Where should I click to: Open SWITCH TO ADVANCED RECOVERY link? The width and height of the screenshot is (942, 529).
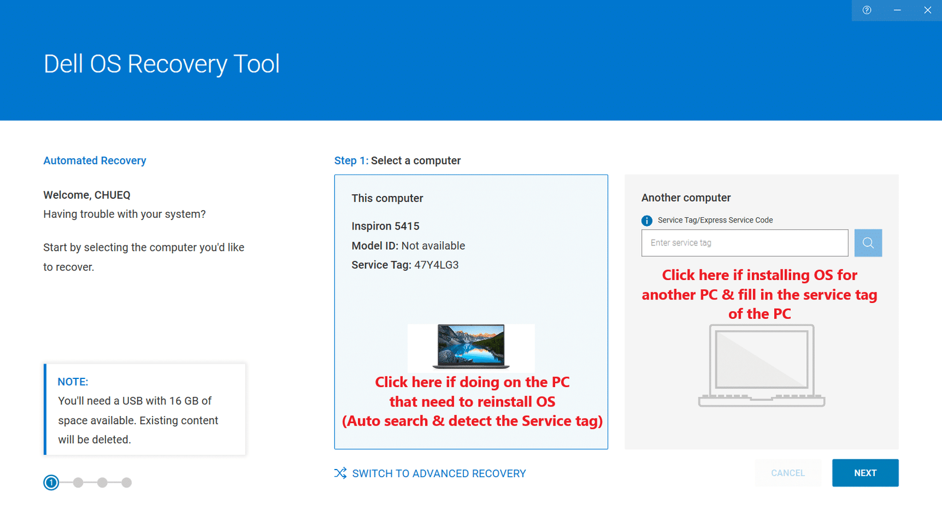click(439, 474)
